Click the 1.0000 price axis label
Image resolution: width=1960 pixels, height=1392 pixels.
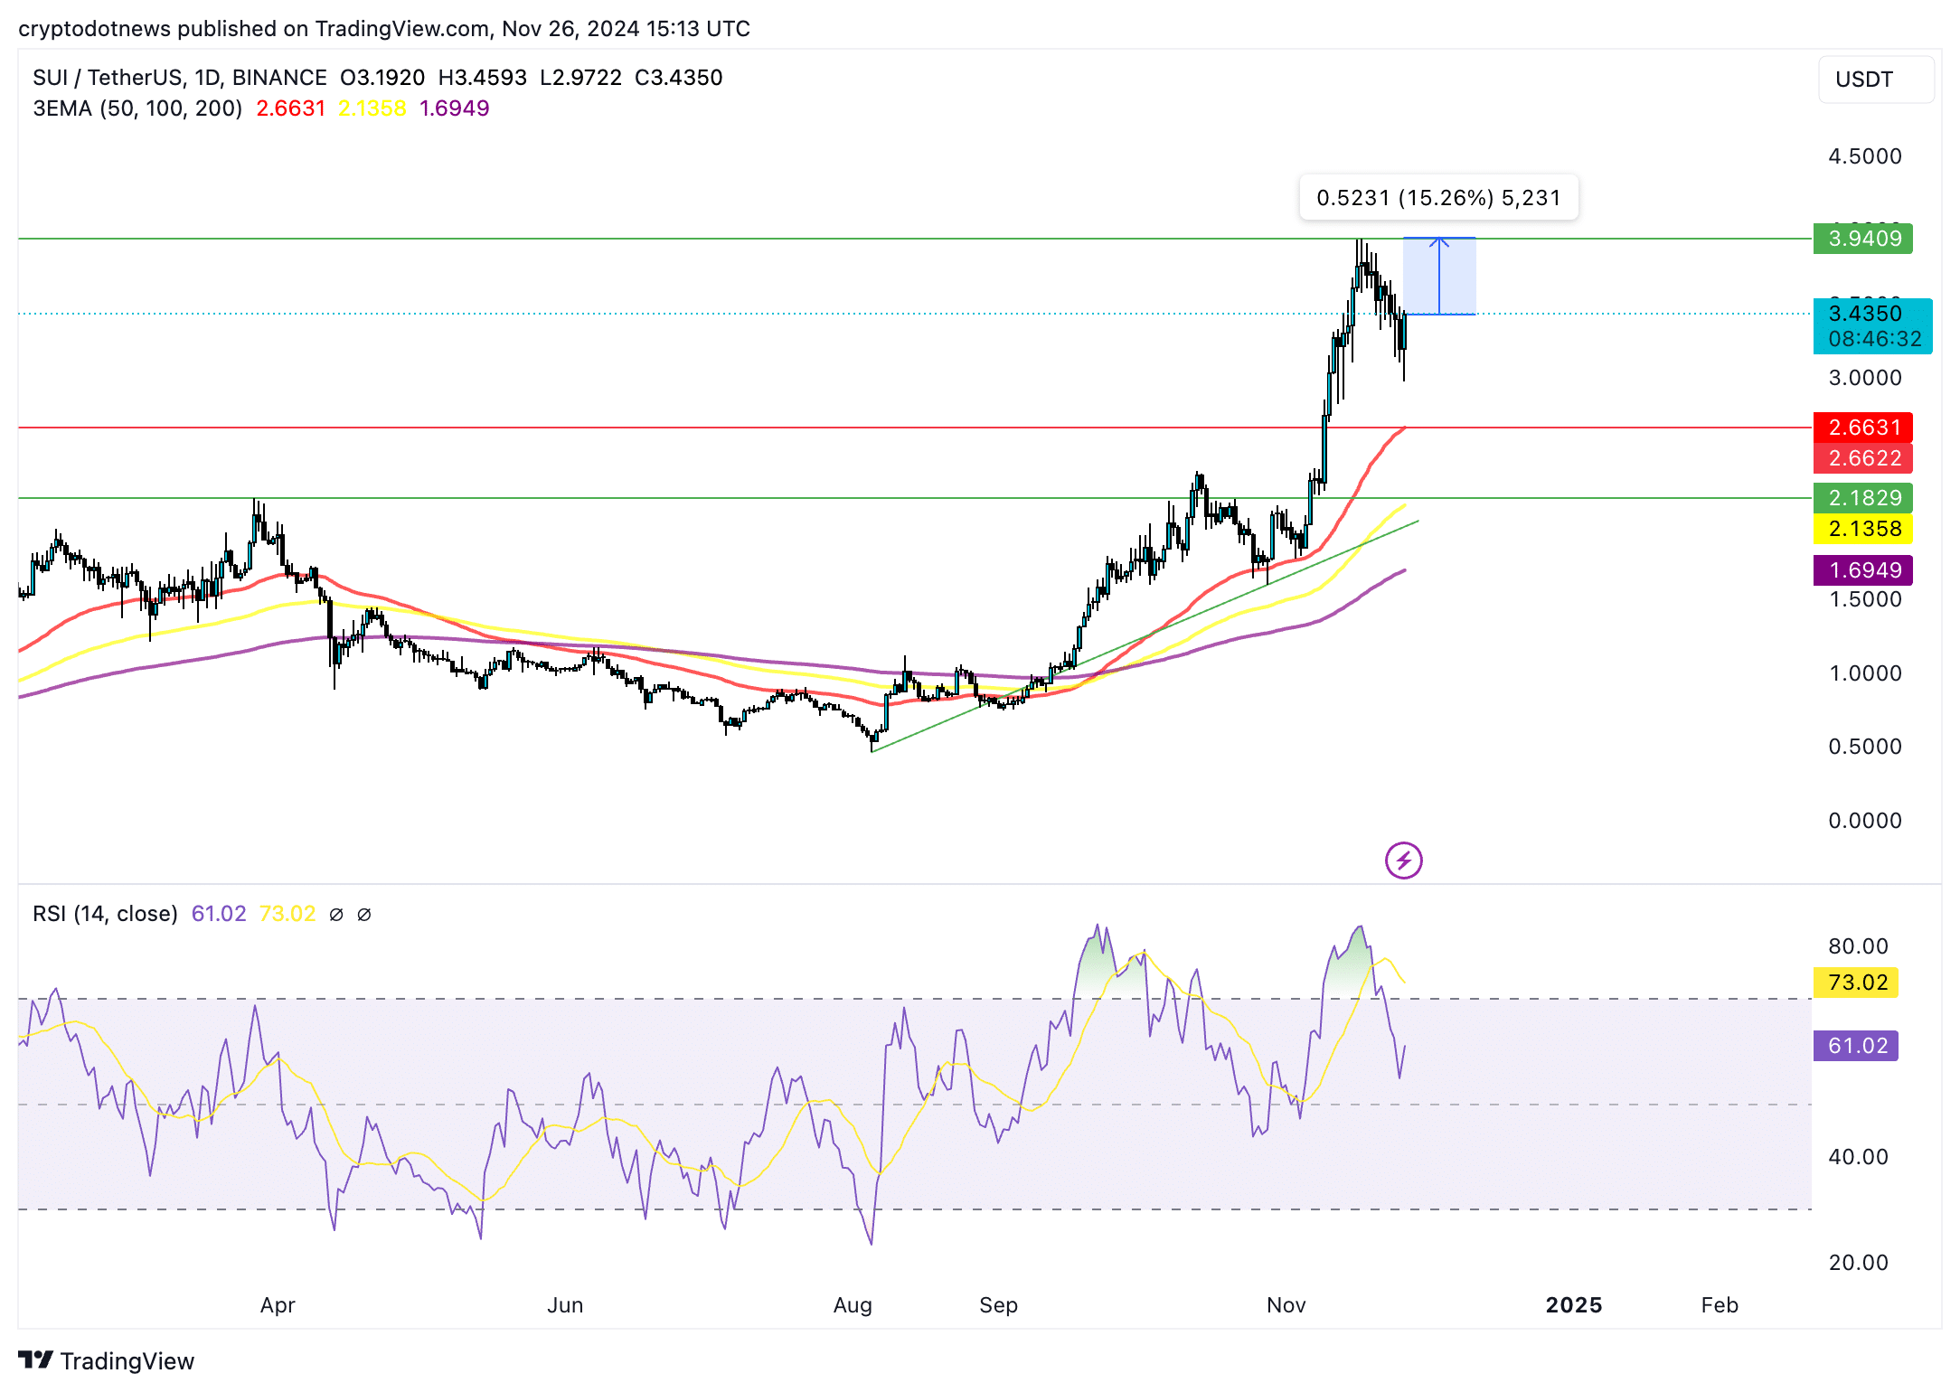click(x=1864, y=673)
